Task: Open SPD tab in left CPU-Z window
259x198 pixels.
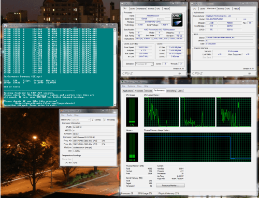Action: 159,9
